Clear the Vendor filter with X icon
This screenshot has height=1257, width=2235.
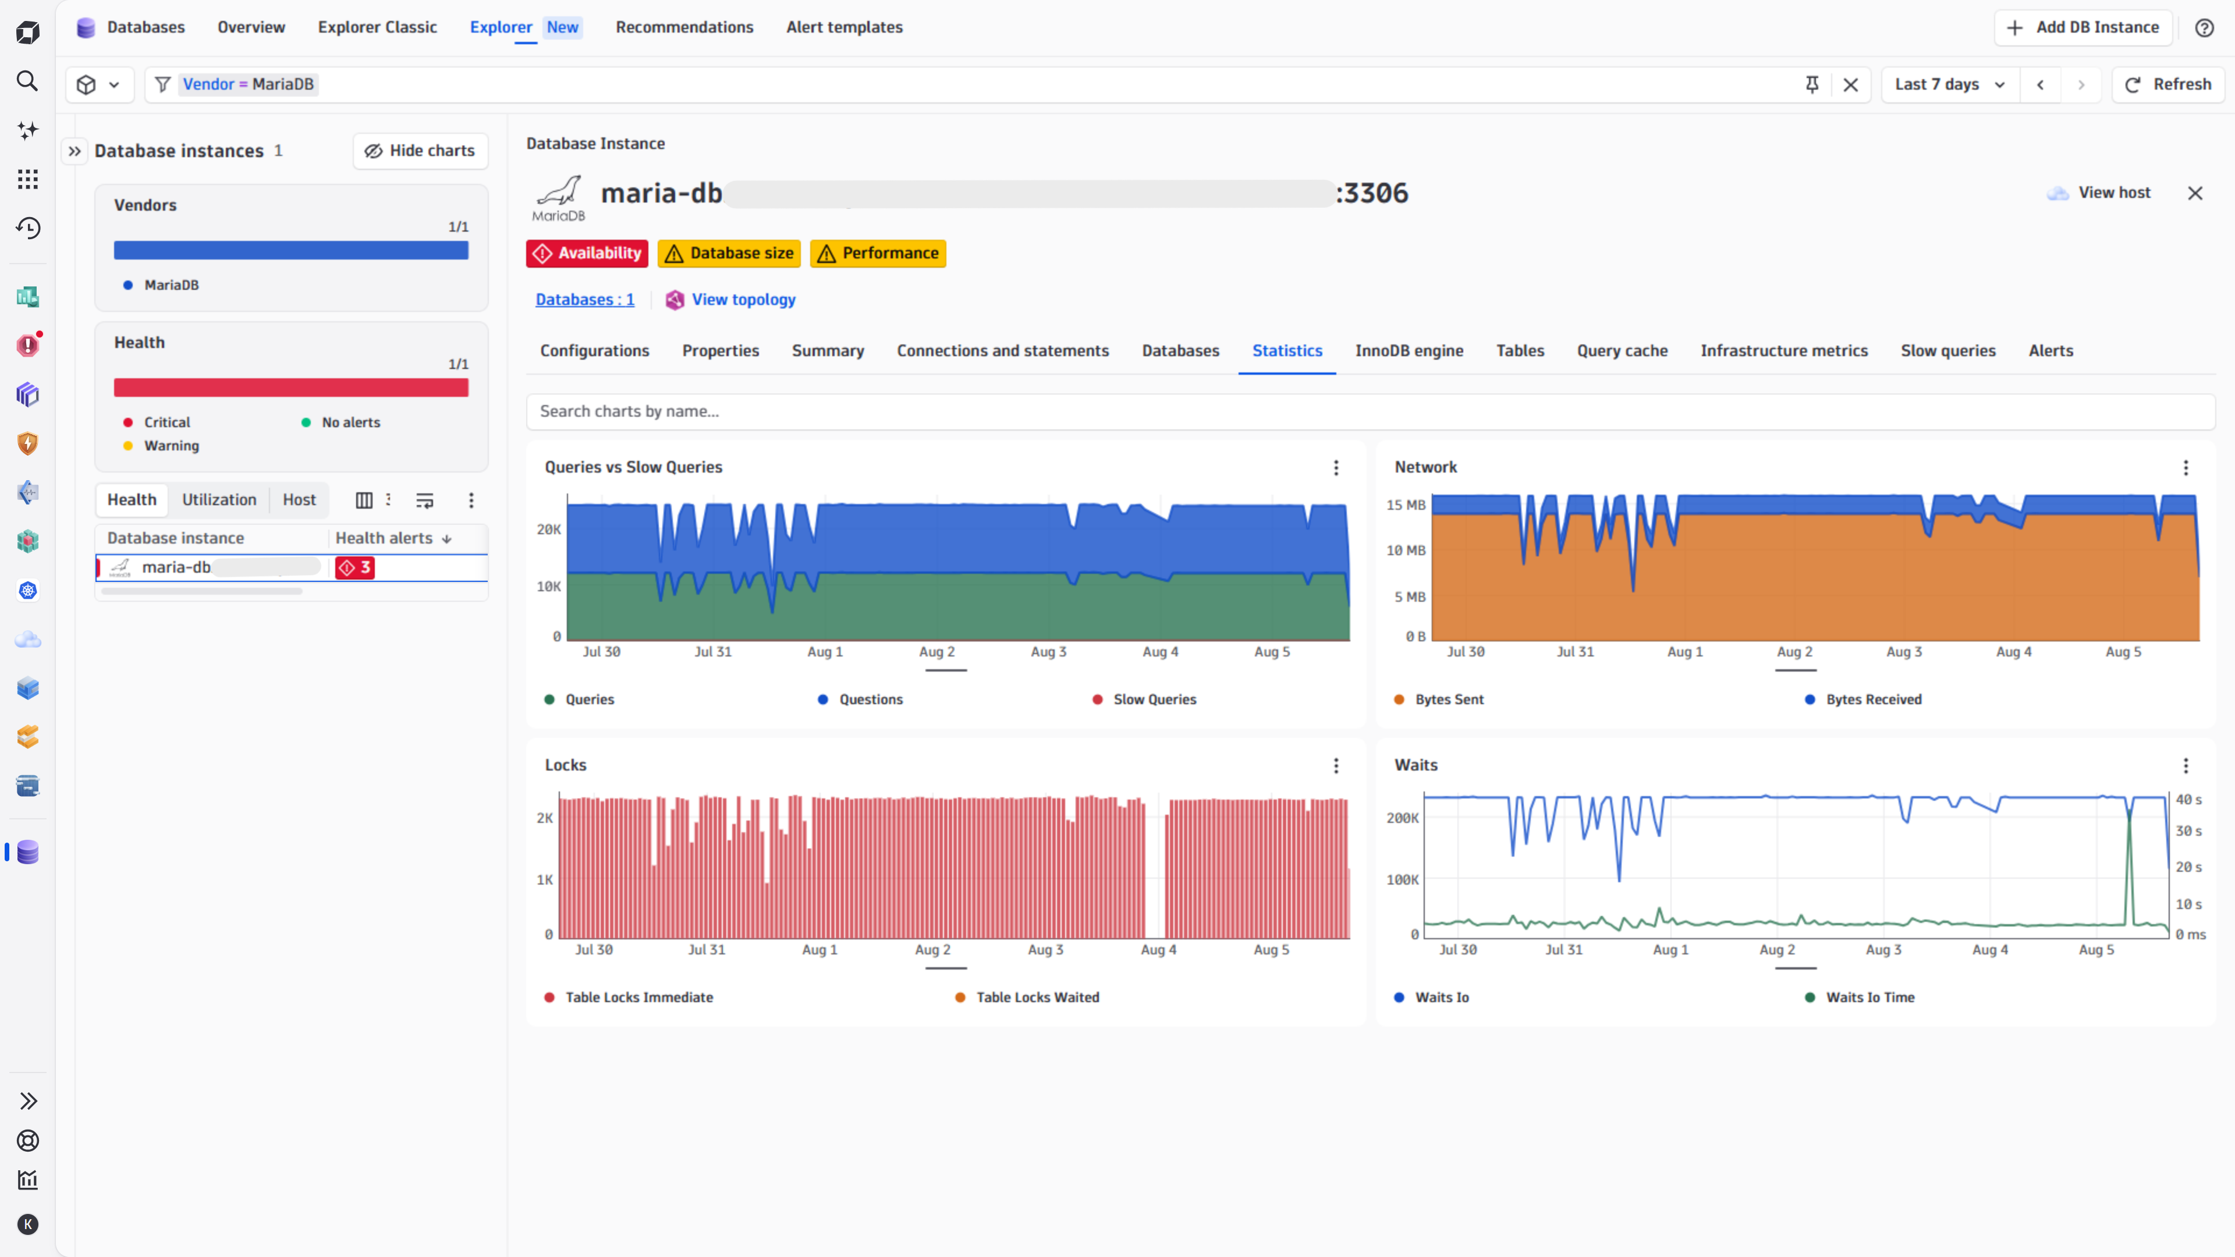pyautogui.click(x=1850, y=84)
